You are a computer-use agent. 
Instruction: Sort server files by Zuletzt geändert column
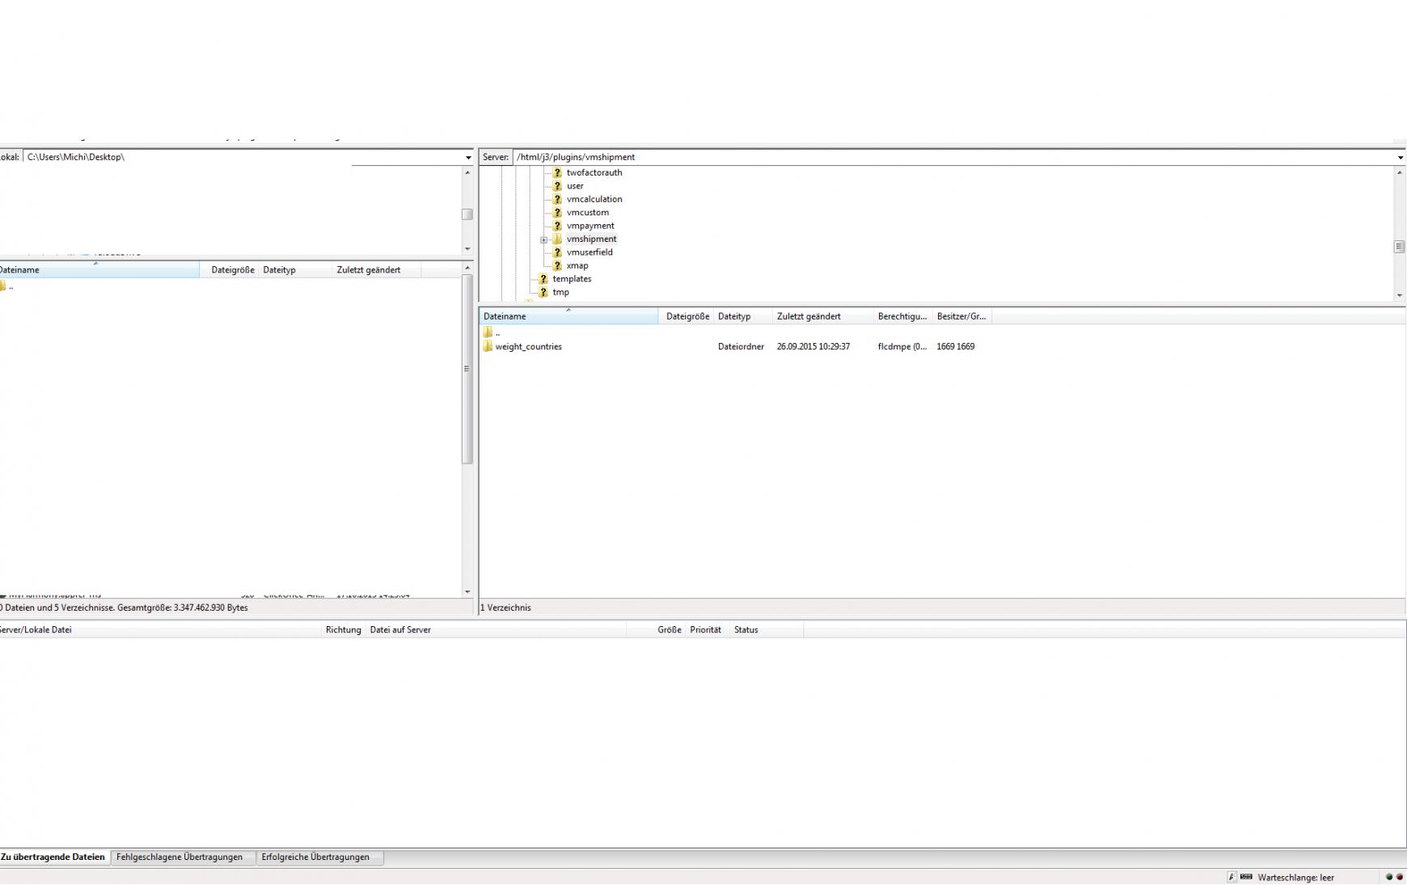click(x=809, y=316)
